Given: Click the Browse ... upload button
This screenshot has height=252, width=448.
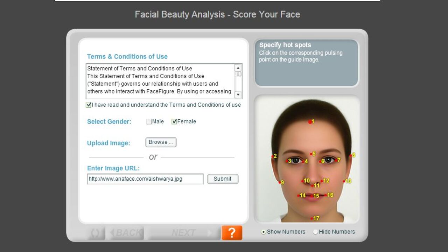Looking at the screenshot, I should pos(161,142).
